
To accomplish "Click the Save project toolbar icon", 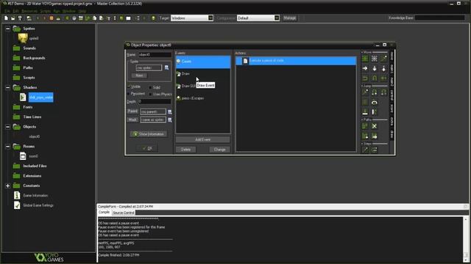I will point(20,18).
